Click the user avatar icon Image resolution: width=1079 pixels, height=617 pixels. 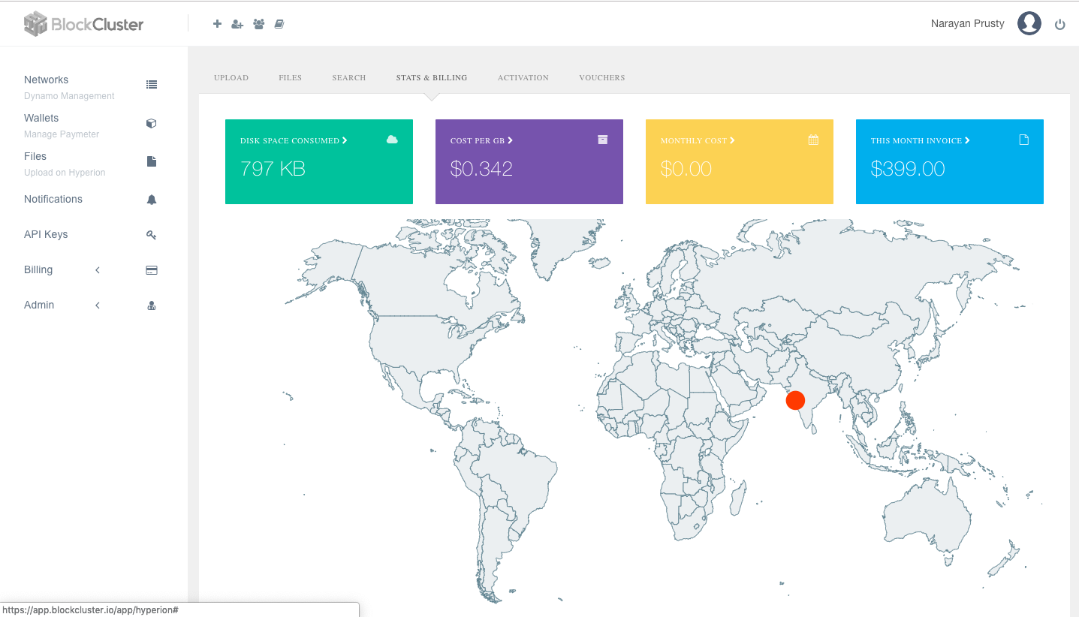(x=1029, y=23)
